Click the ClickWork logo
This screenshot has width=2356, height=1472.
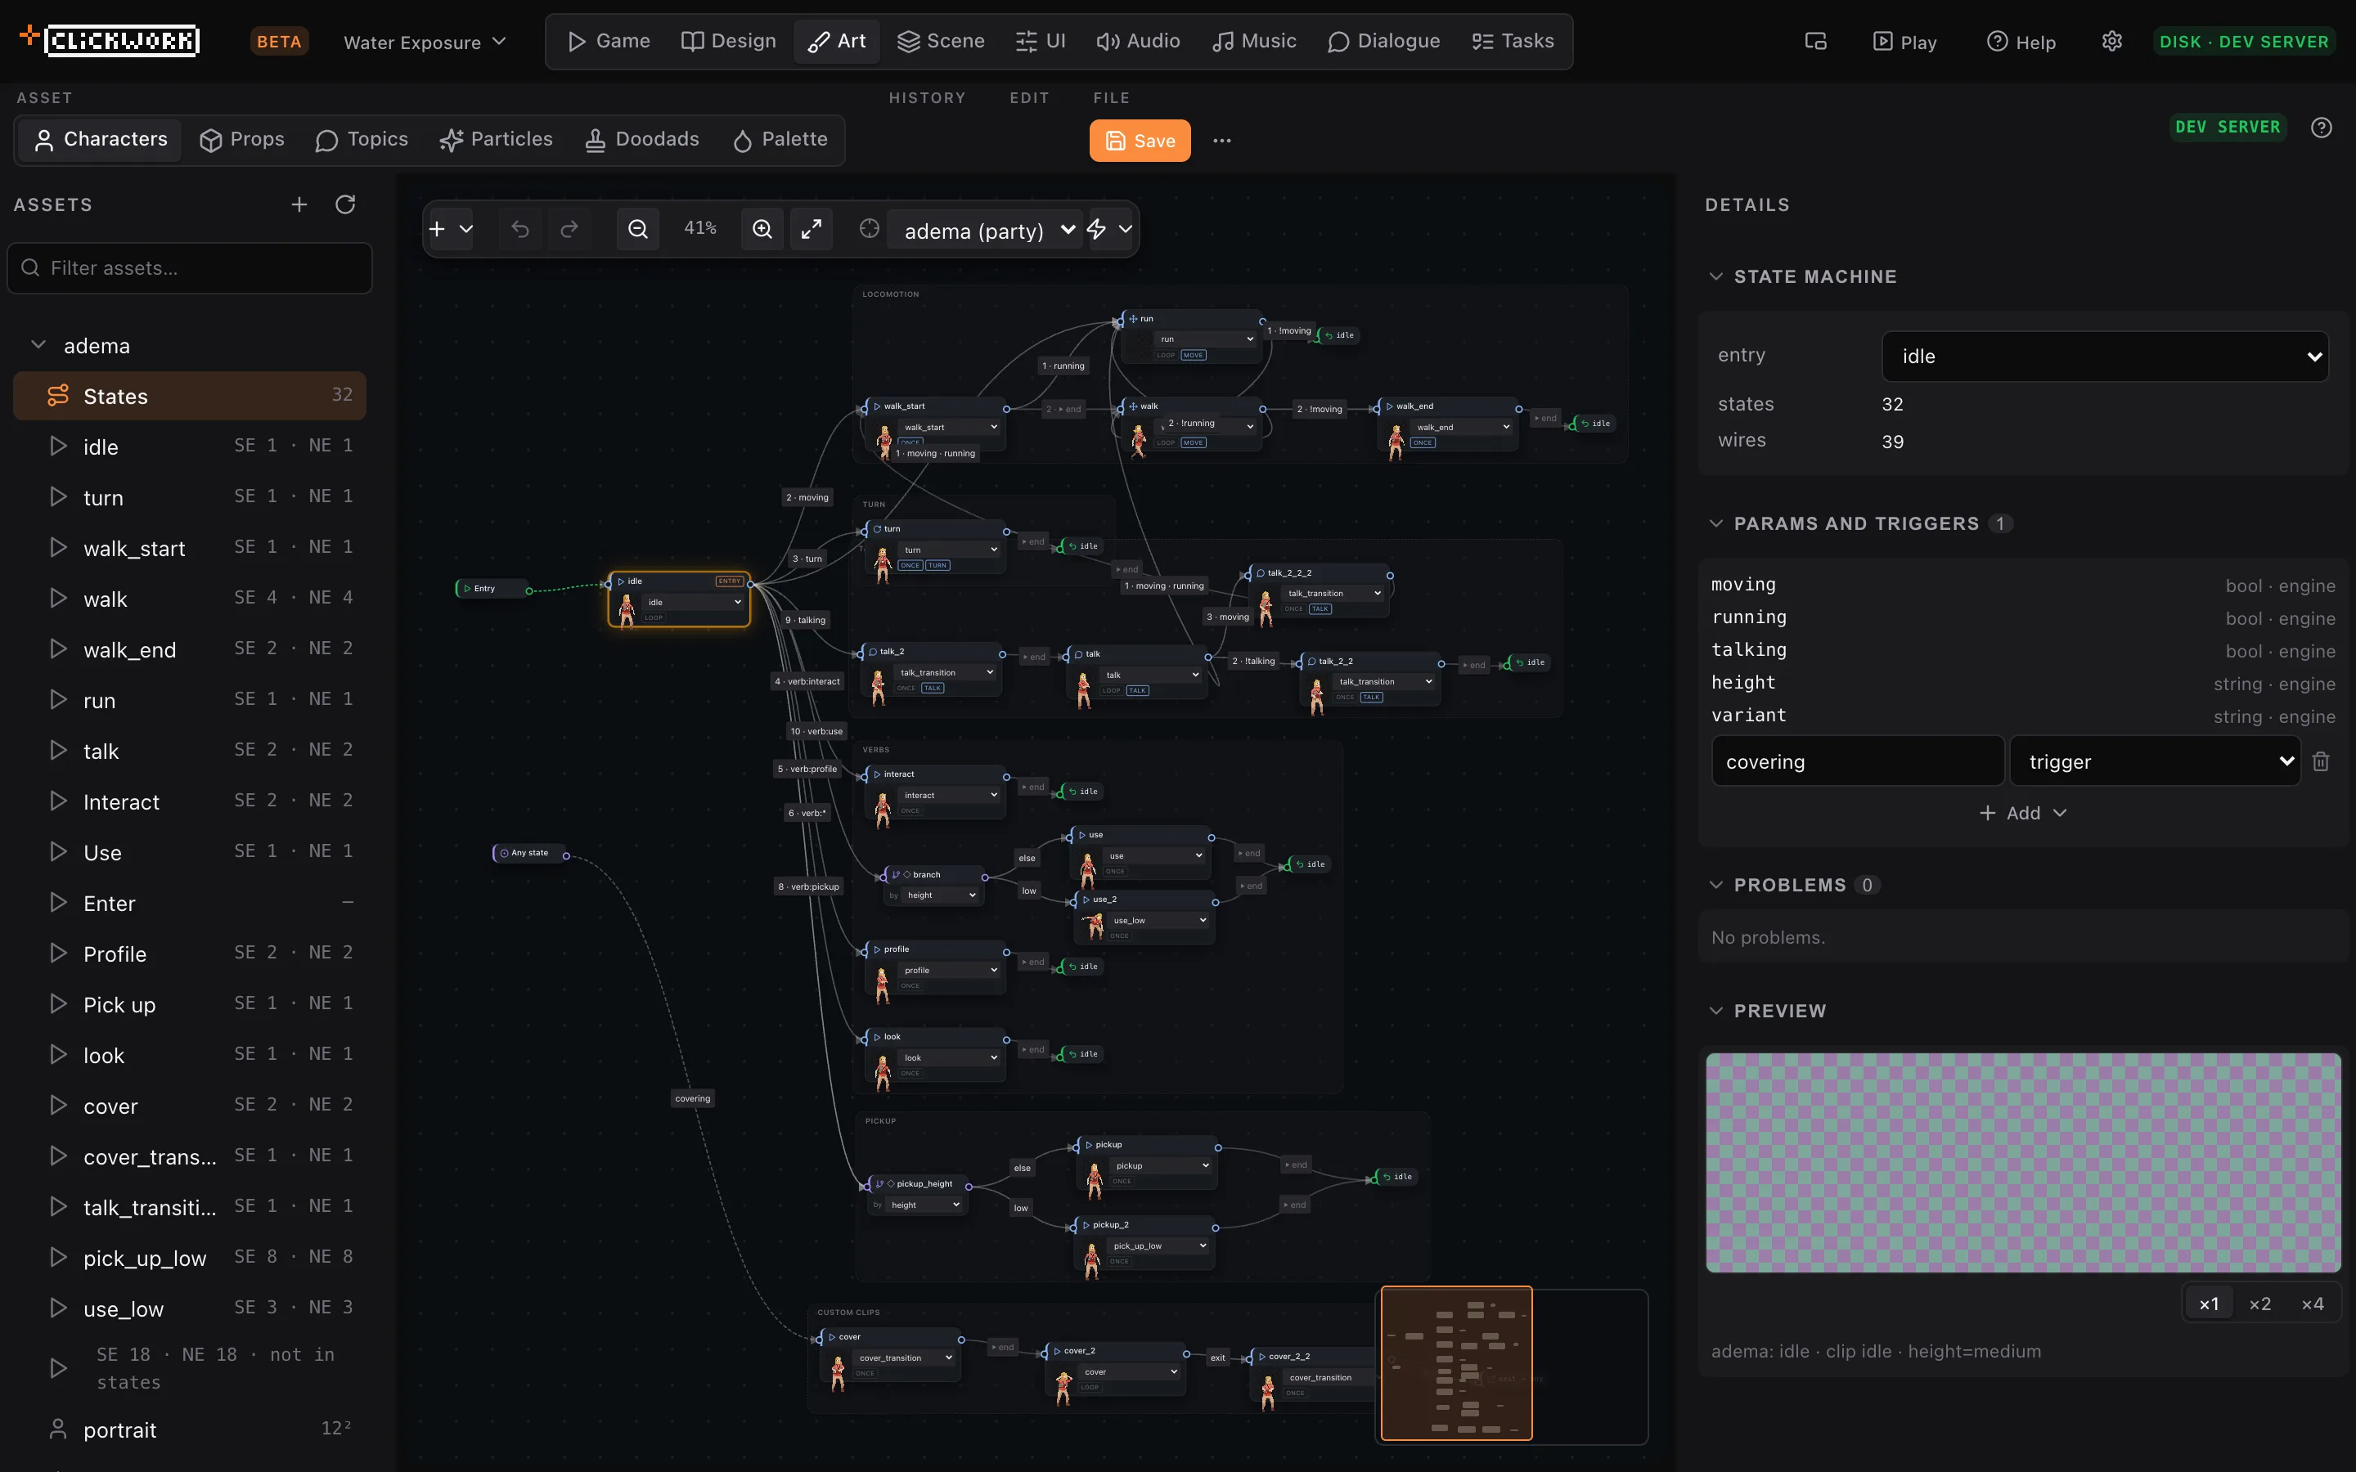click(x=110, y=40)
